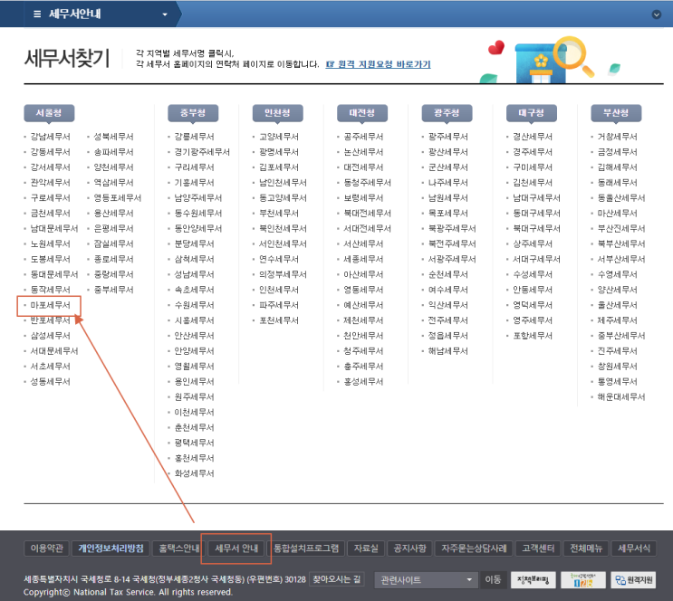Choose 영등포세무서 from Seoul list
Viewport: 673px width, 601px height.
tap(118, 197)
